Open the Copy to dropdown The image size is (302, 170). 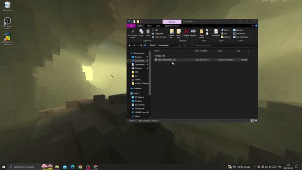[x=178, y=34]
